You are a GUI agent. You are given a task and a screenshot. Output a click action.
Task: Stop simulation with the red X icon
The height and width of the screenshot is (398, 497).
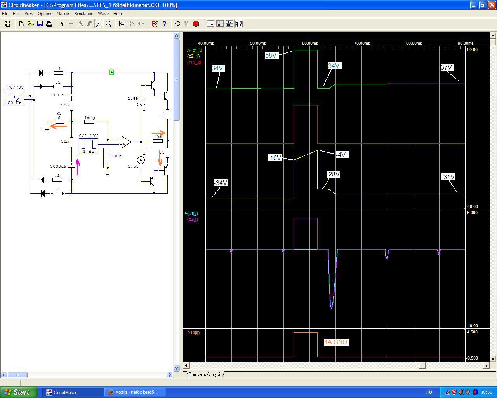[196, 24]
